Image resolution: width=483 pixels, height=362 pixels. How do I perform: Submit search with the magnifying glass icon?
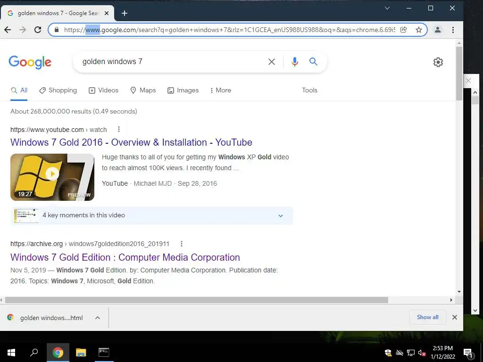click(x=313, y=62)
